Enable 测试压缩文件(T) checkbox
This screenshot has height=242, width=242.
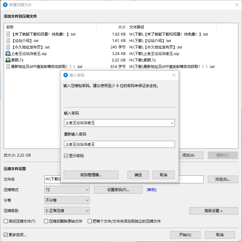[6, 221]
